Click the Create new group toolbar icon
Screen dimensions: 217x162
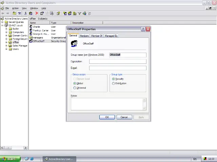click(x=70, y=13)
